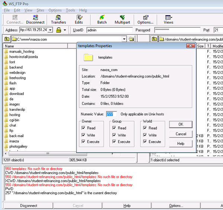Open the View menu

pos(28,10)
